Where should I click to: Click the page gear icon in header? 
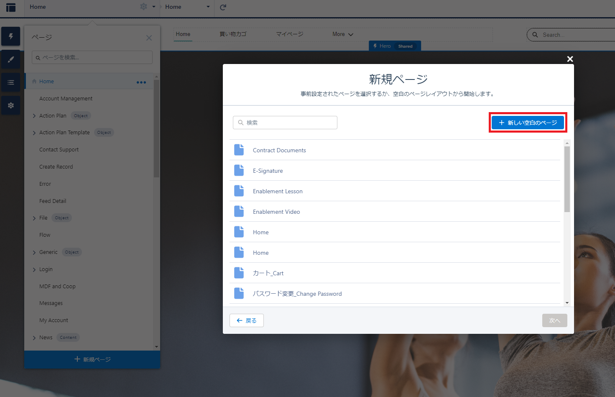143,7
